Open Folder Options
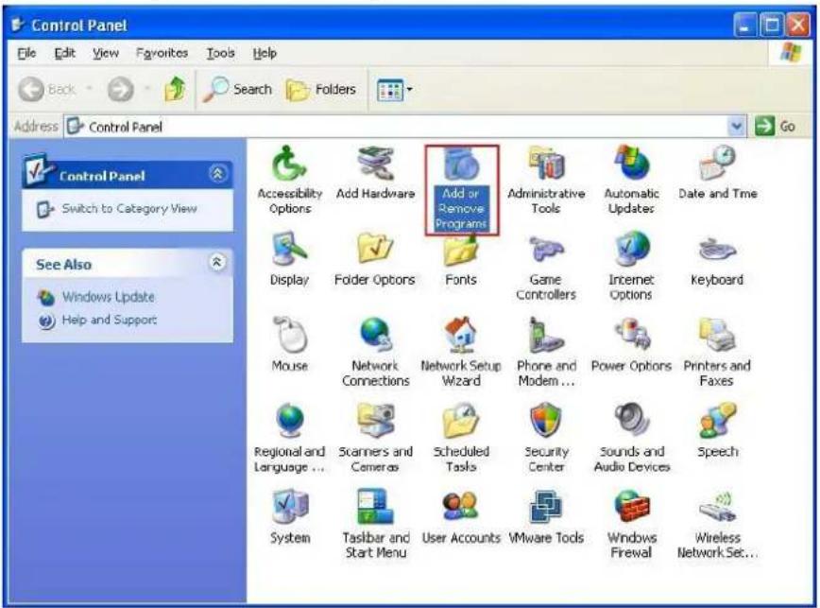820x608 pixels. (x=374, y=258)
